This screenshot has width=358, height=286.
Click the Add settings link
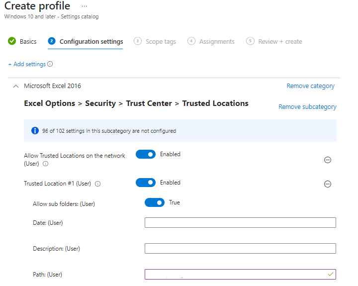27,64
